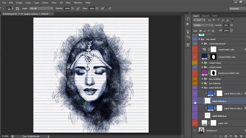Switch to the Paths tab

214,16
